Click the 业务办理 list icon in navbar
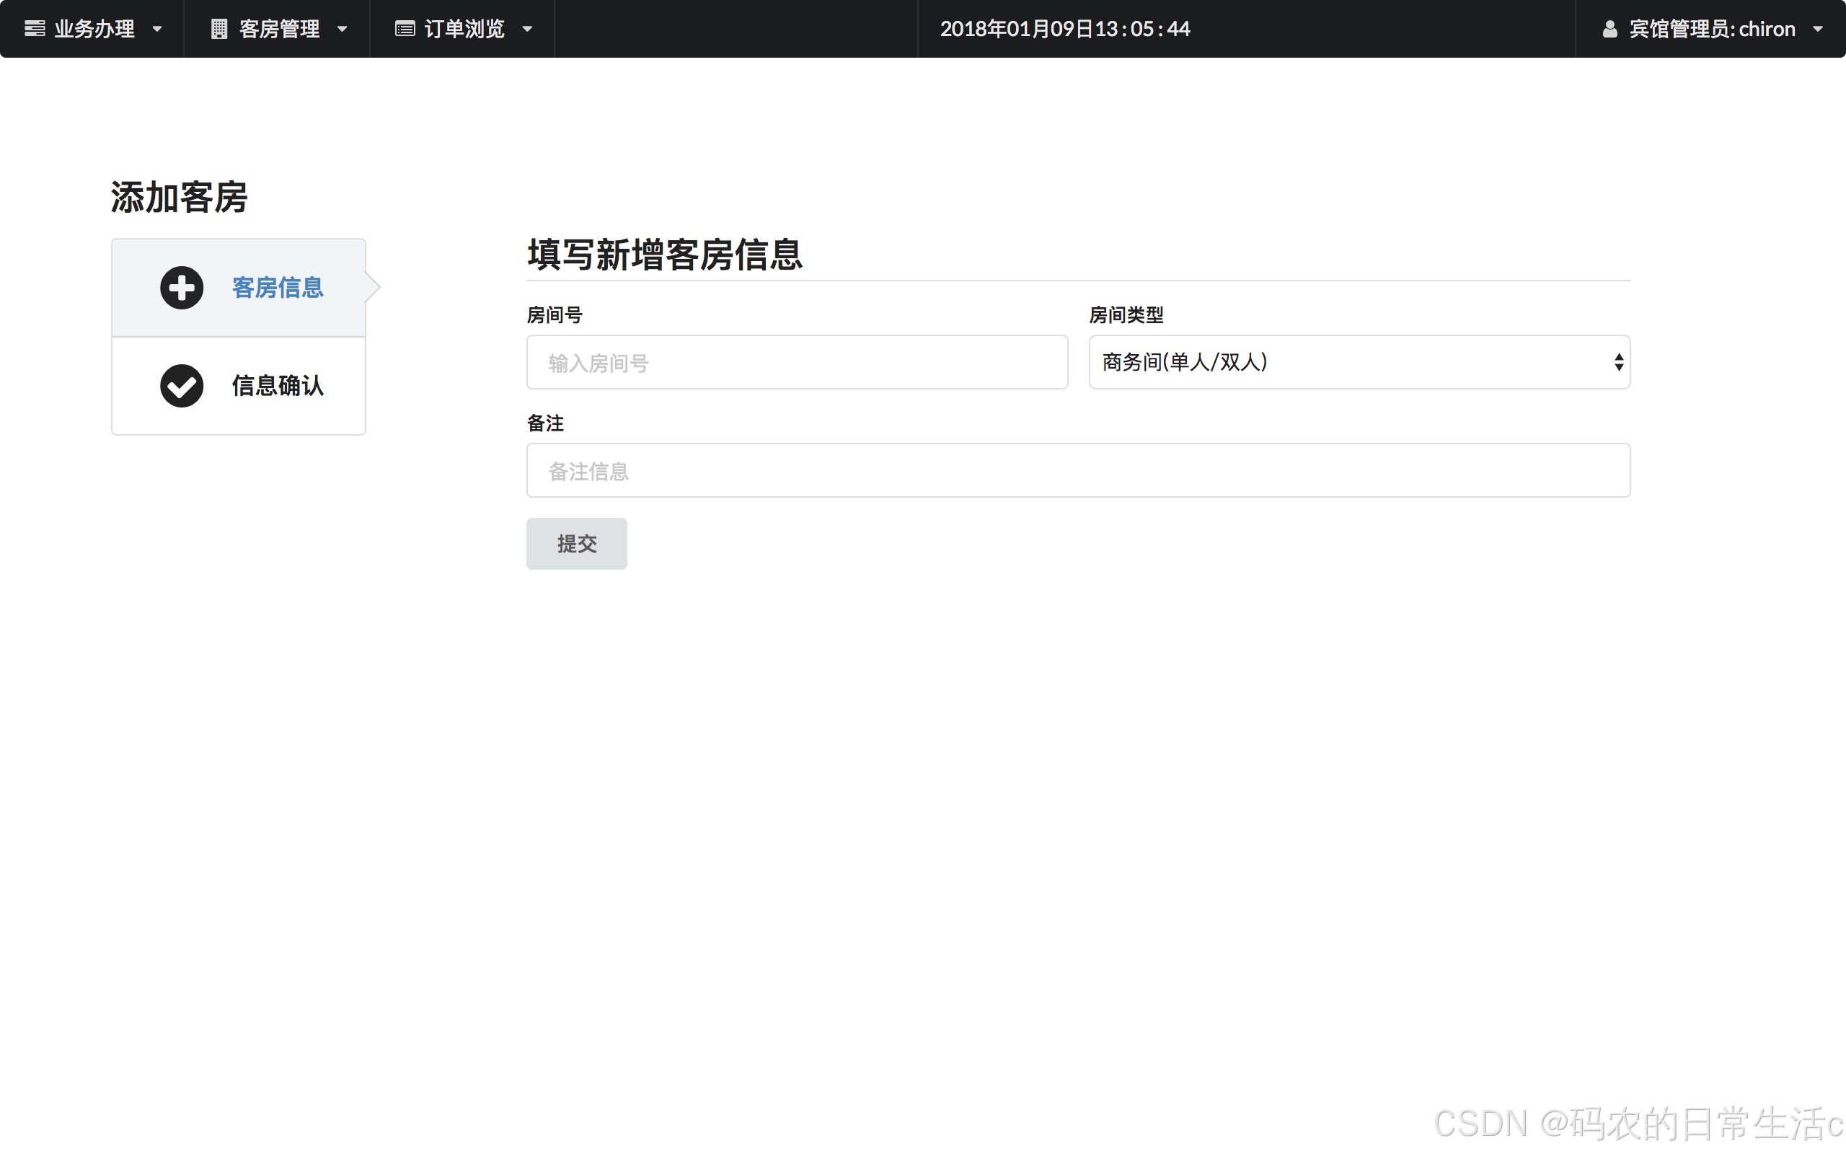Viewport: 1846px width, 1154px height. tap(35, 29)
